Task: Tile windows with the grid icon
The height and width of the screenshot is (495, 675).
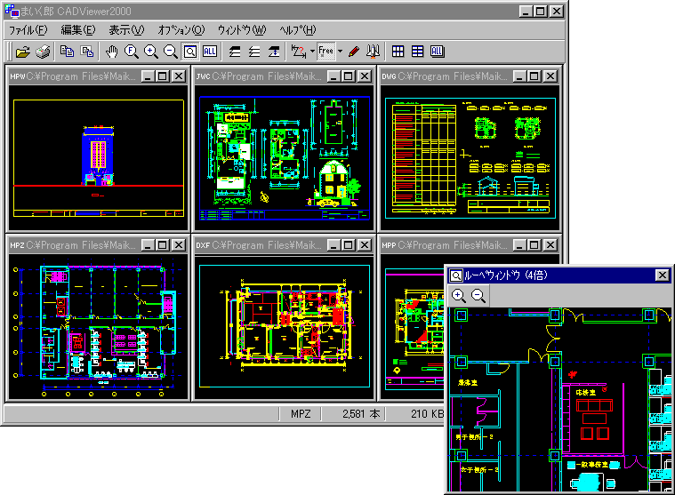Action: tap(398, 52)
